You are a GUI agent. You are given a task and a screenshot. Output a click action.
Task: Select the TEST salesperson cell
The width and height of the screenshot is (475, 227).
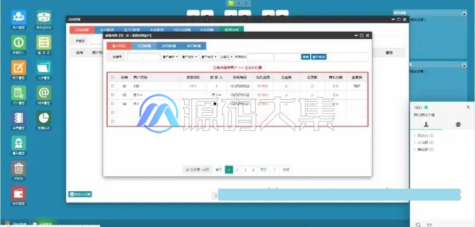(357, 86)
